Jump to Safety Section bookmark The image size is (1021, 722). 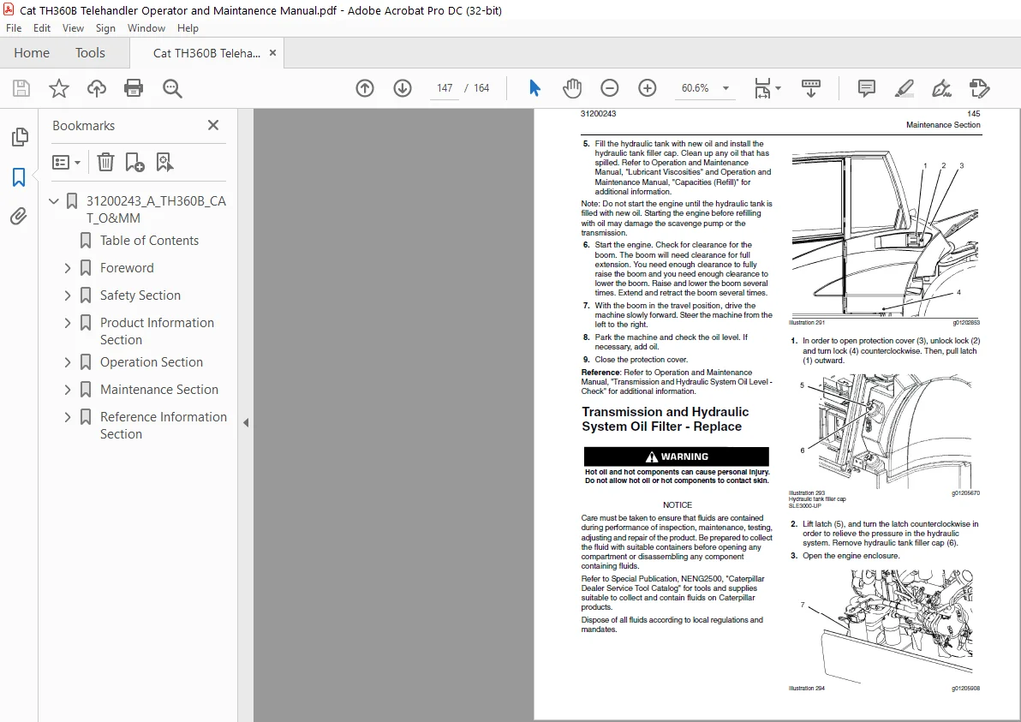(140, 295)
